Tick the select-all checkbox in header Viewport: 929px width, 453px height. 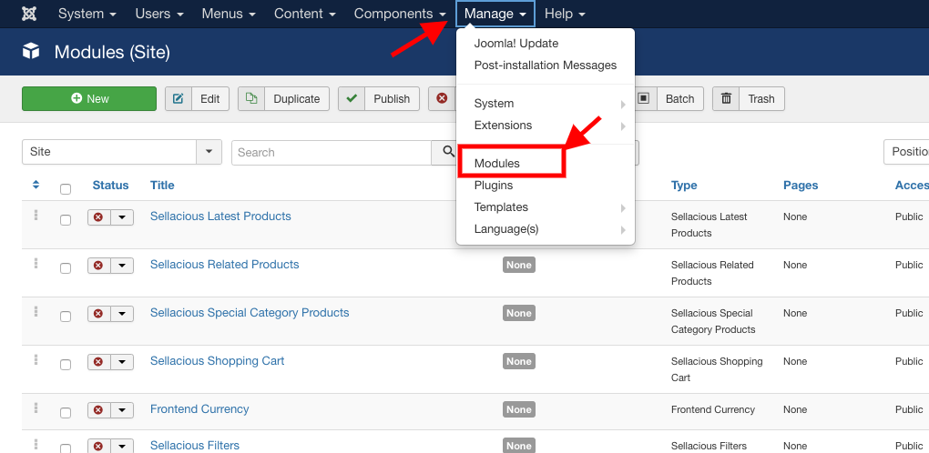[x=66, y=189]
